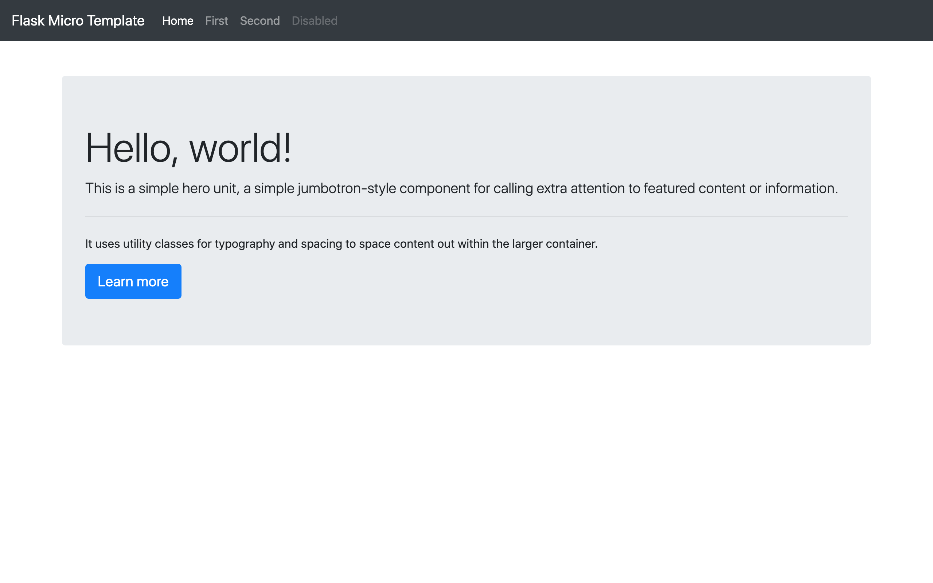Click the Hello, world! heading

tap(188, 148)
